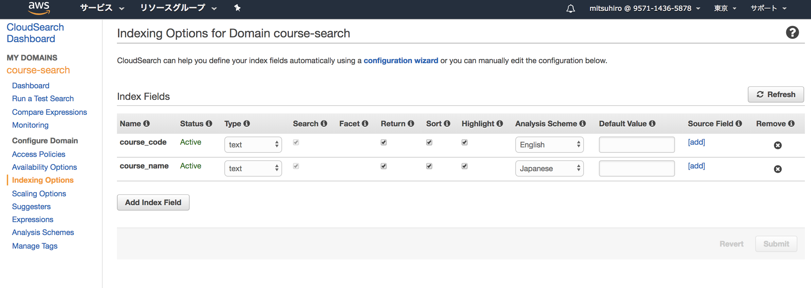Click the course_code field name
Image resolution: width=811 pixels, height=288 pixels.
[x=143, y=142]
